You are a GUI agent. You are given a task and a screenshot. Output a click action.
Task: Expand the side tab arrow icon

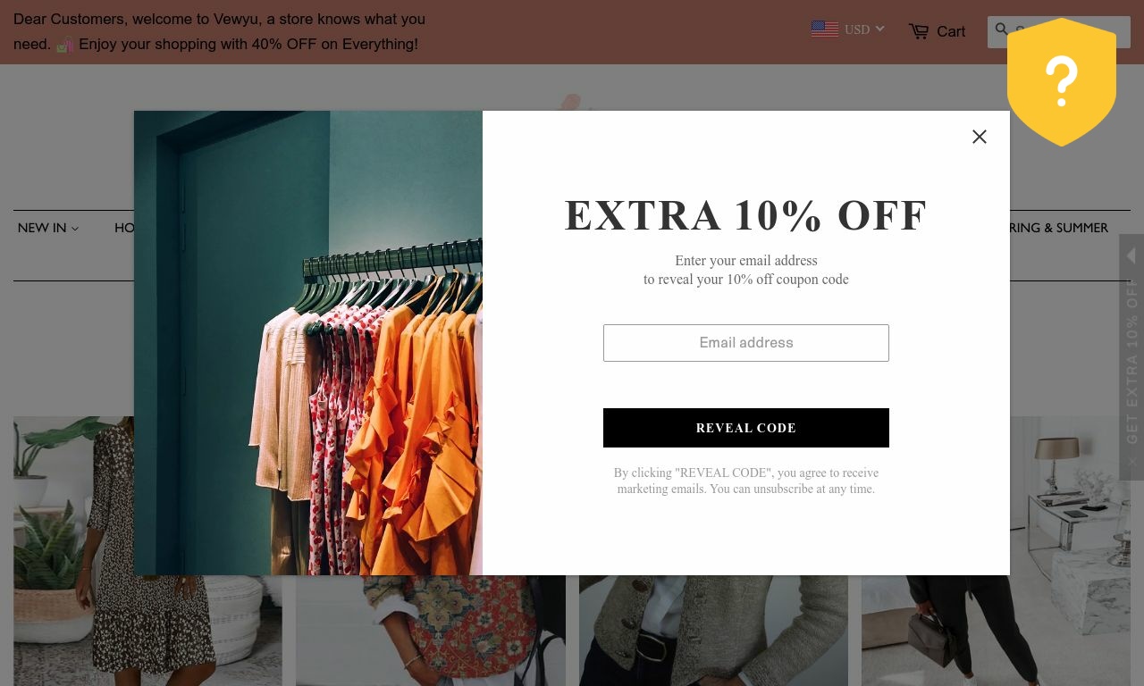coord(1131,256)
